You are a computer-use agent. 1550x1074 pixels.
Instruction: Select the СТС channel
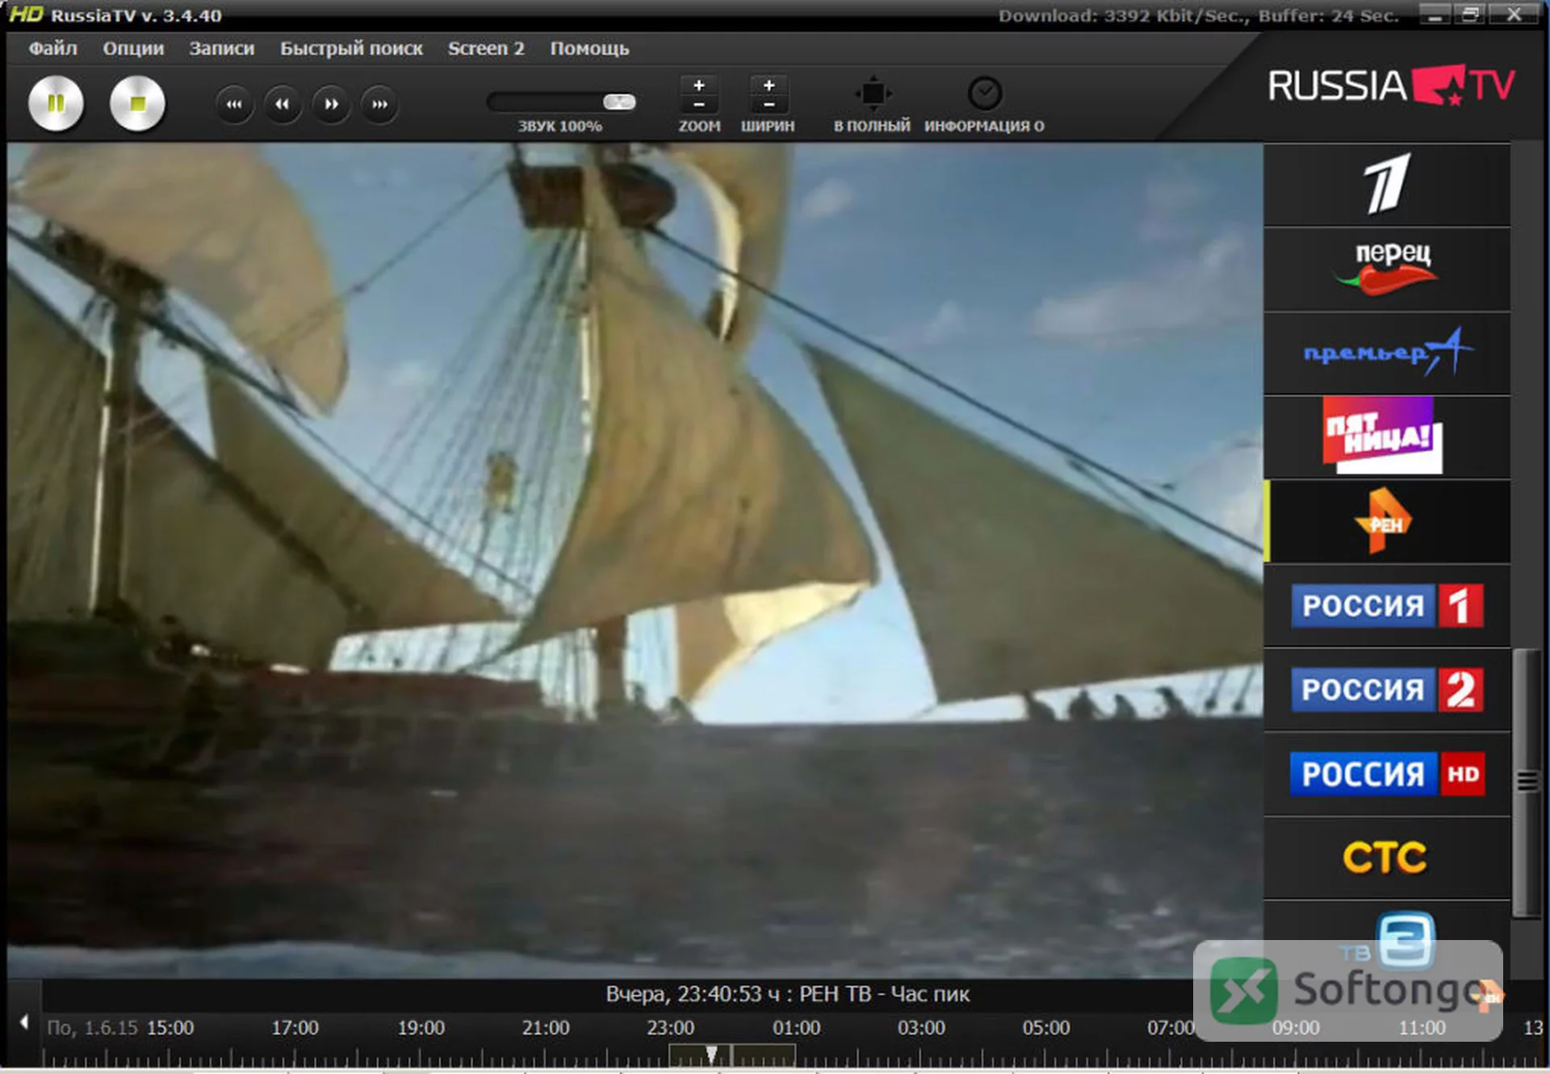coord(1386,858)
